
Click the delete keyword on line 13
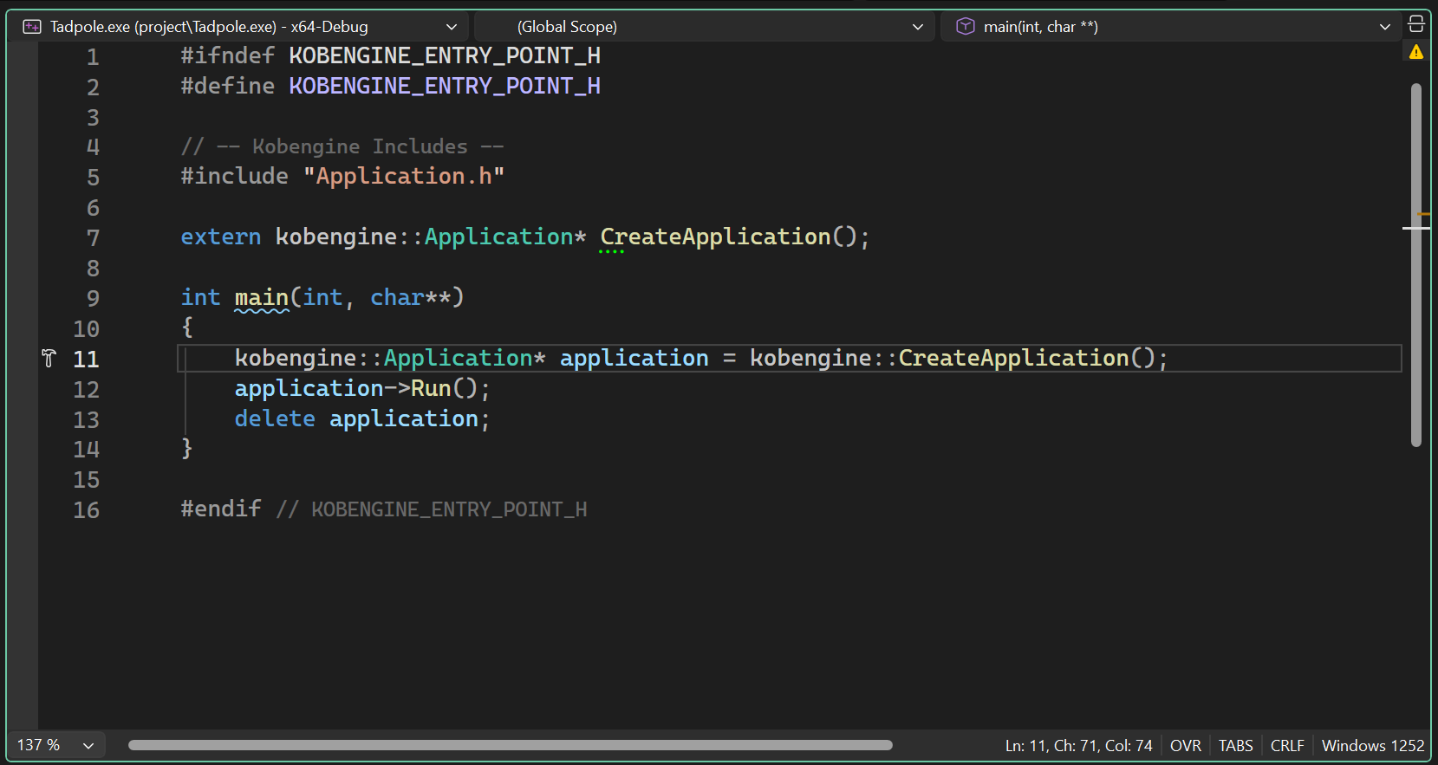pos(275,419)
